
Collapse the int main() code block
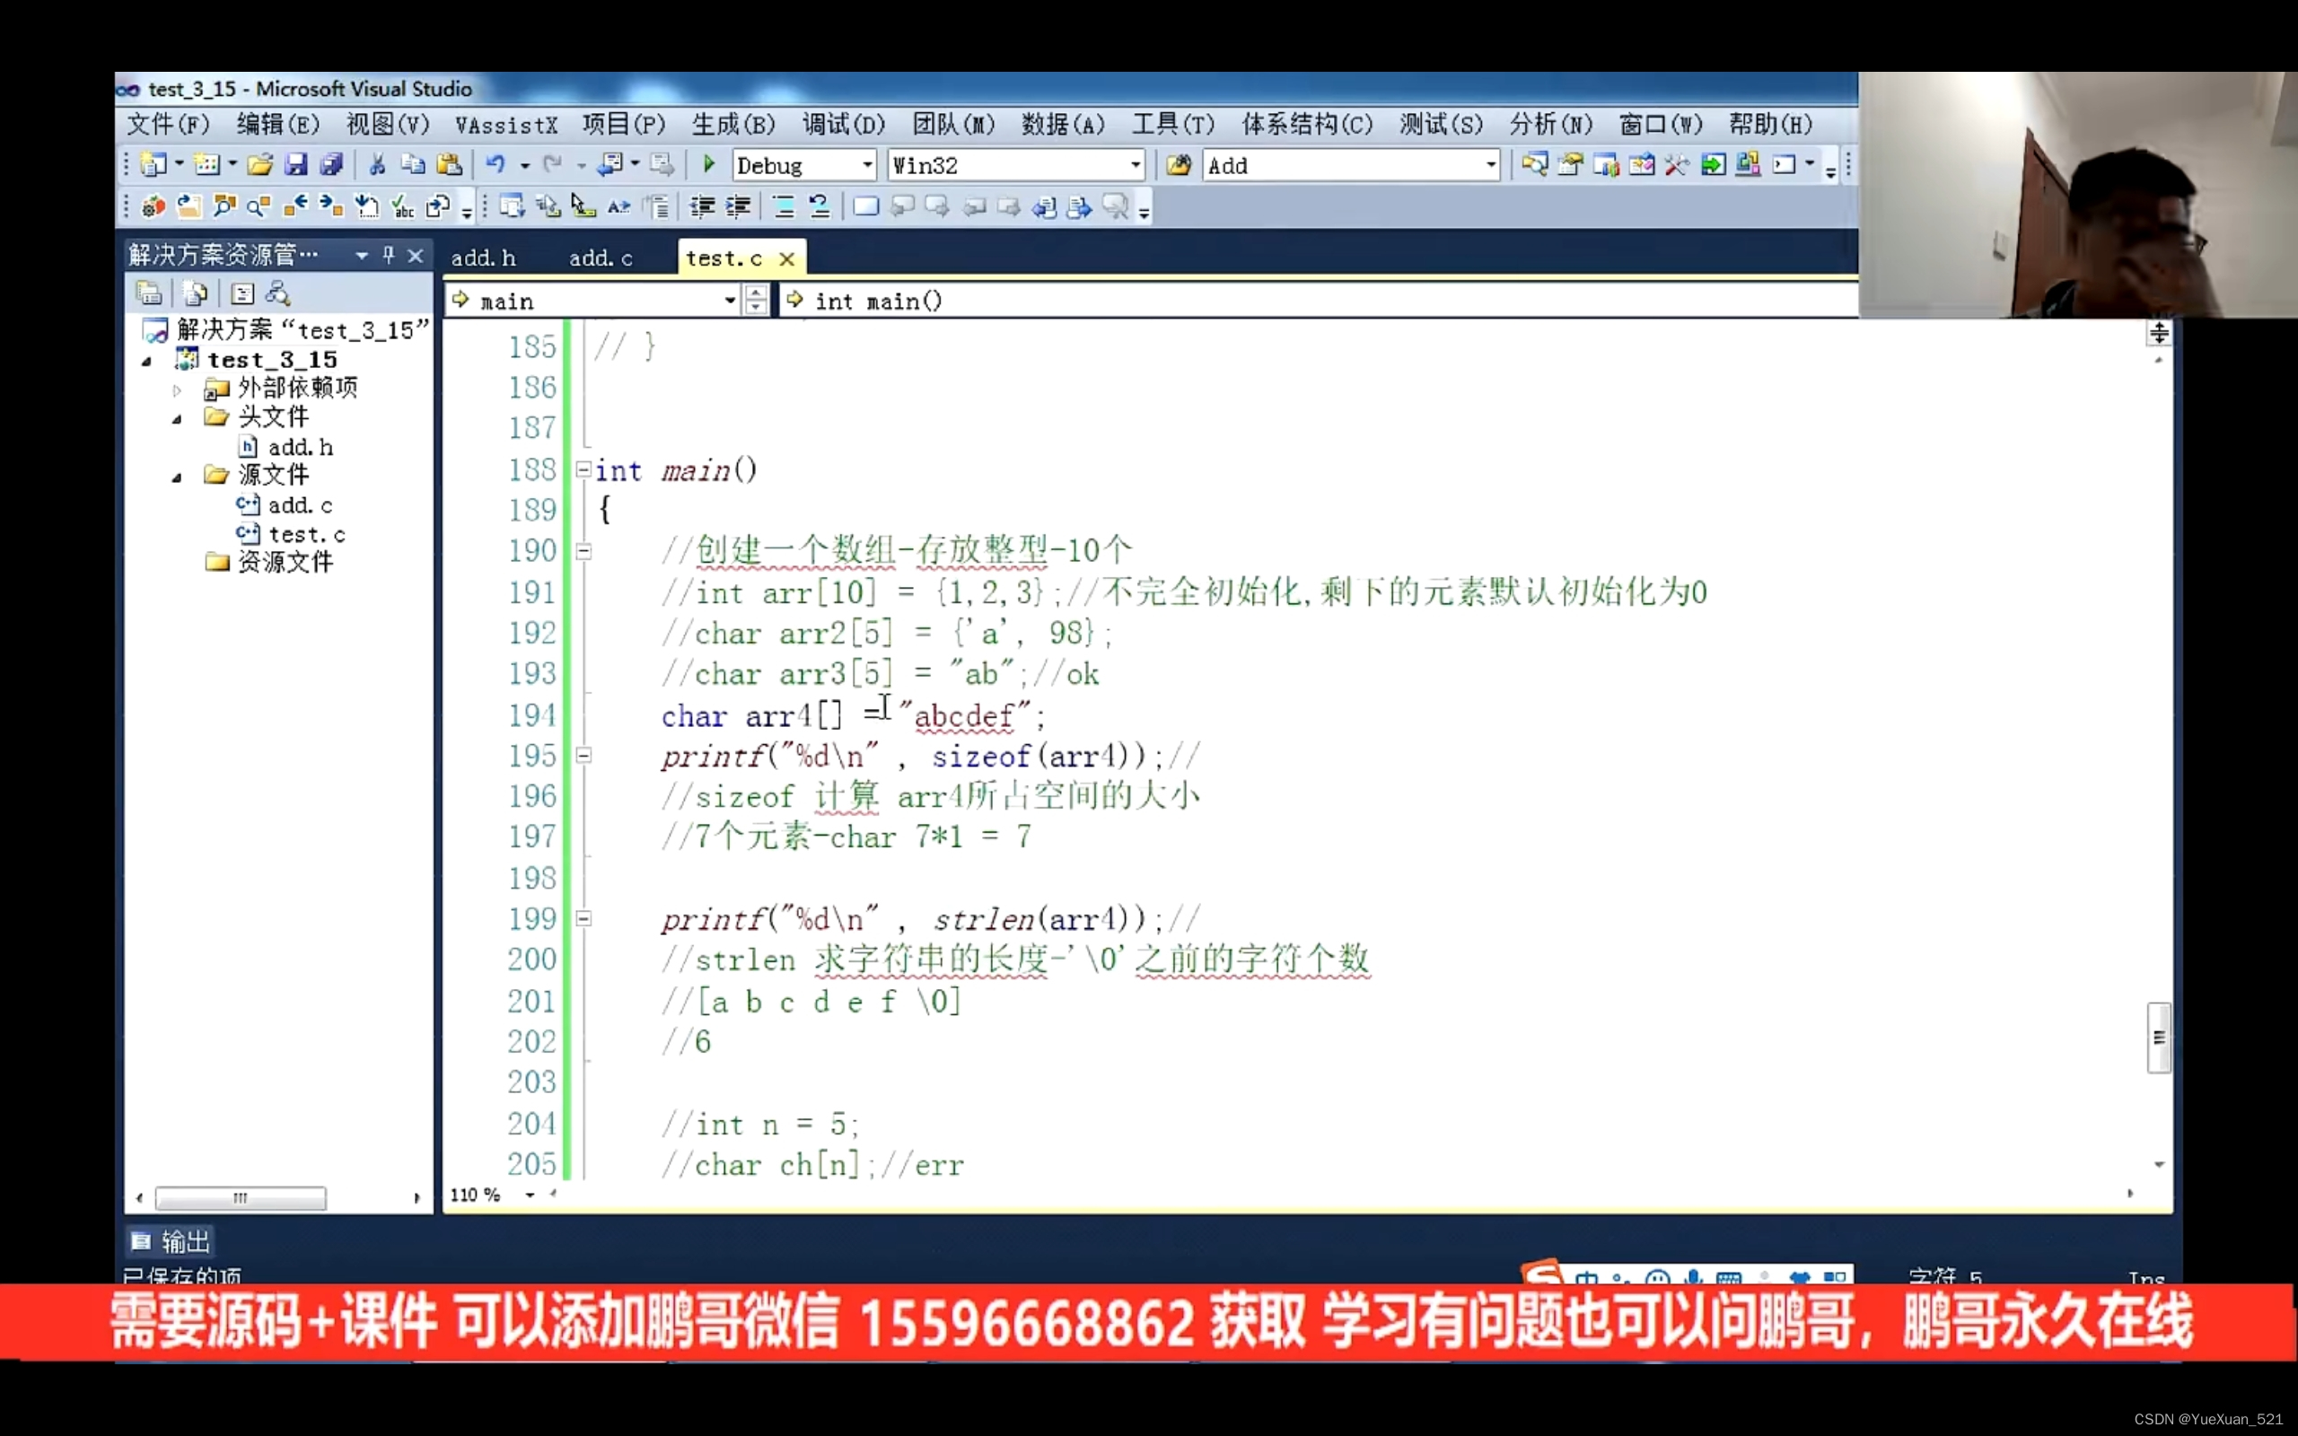coord(584,469)
